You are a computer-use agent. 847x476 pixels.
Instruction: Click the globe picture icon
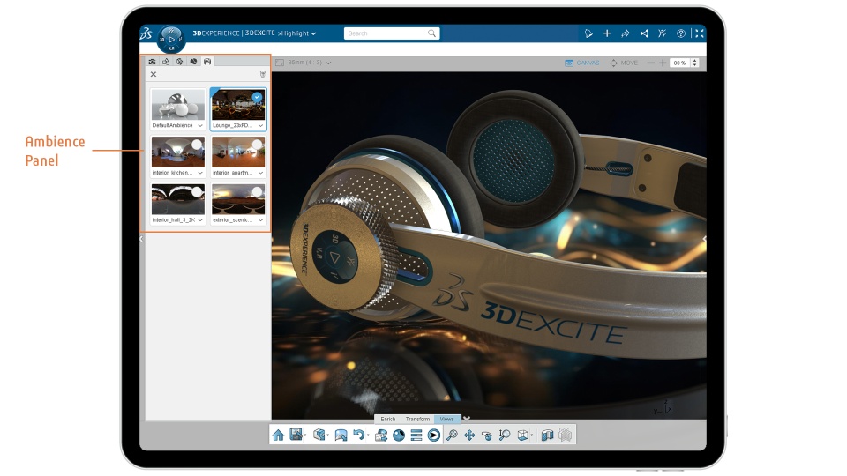click(381, 435)
